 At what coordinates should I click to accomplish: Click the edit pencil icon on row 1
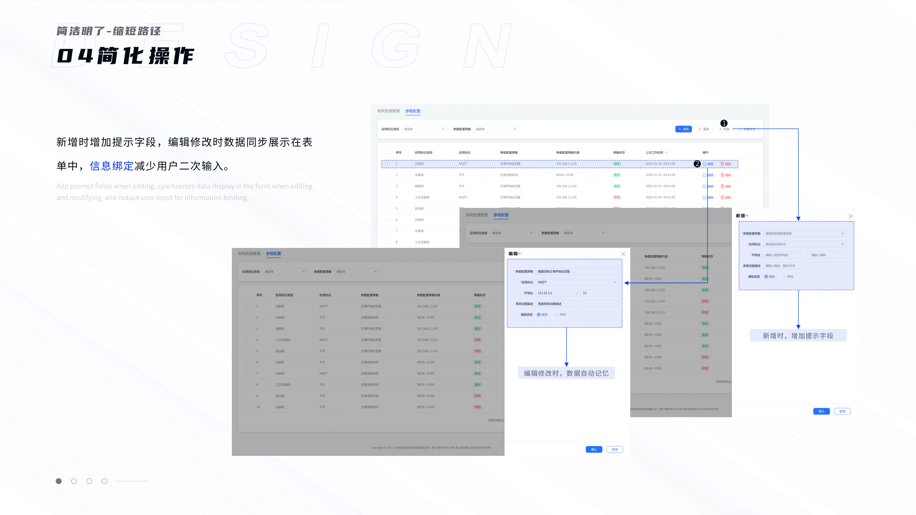point(705,164)
